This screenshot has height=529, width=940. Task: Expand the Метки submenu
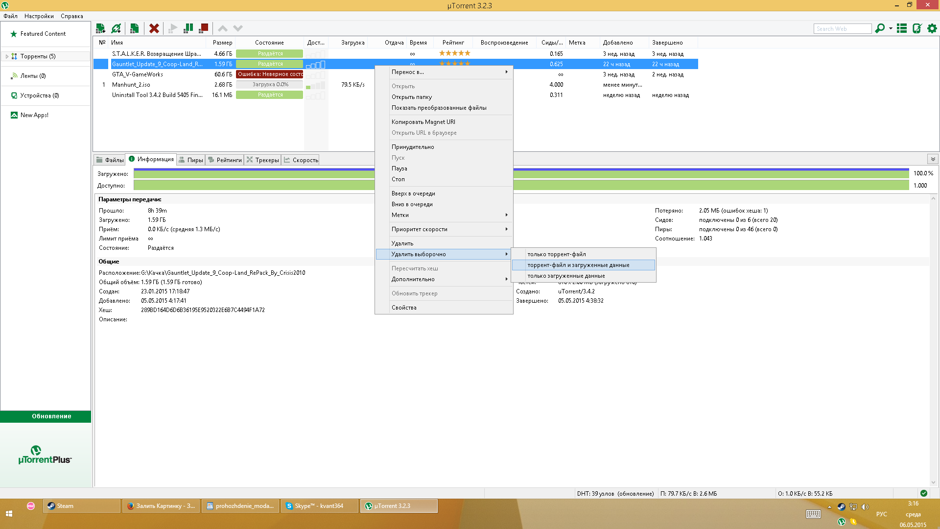click(444, 215)
